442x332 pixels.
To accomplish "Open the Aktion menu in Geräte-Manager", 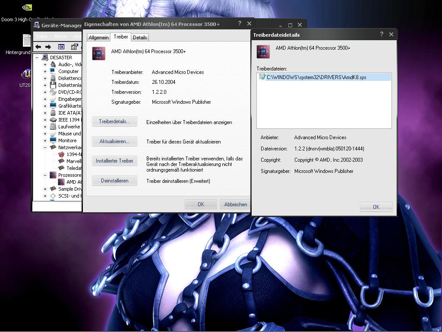I will (60, 36).
